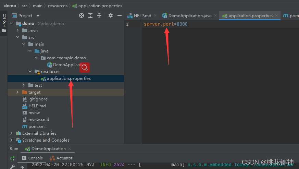Expand the target folder
Image resolution: width=299 pixels, height=169 pixels.
(17, 92)
